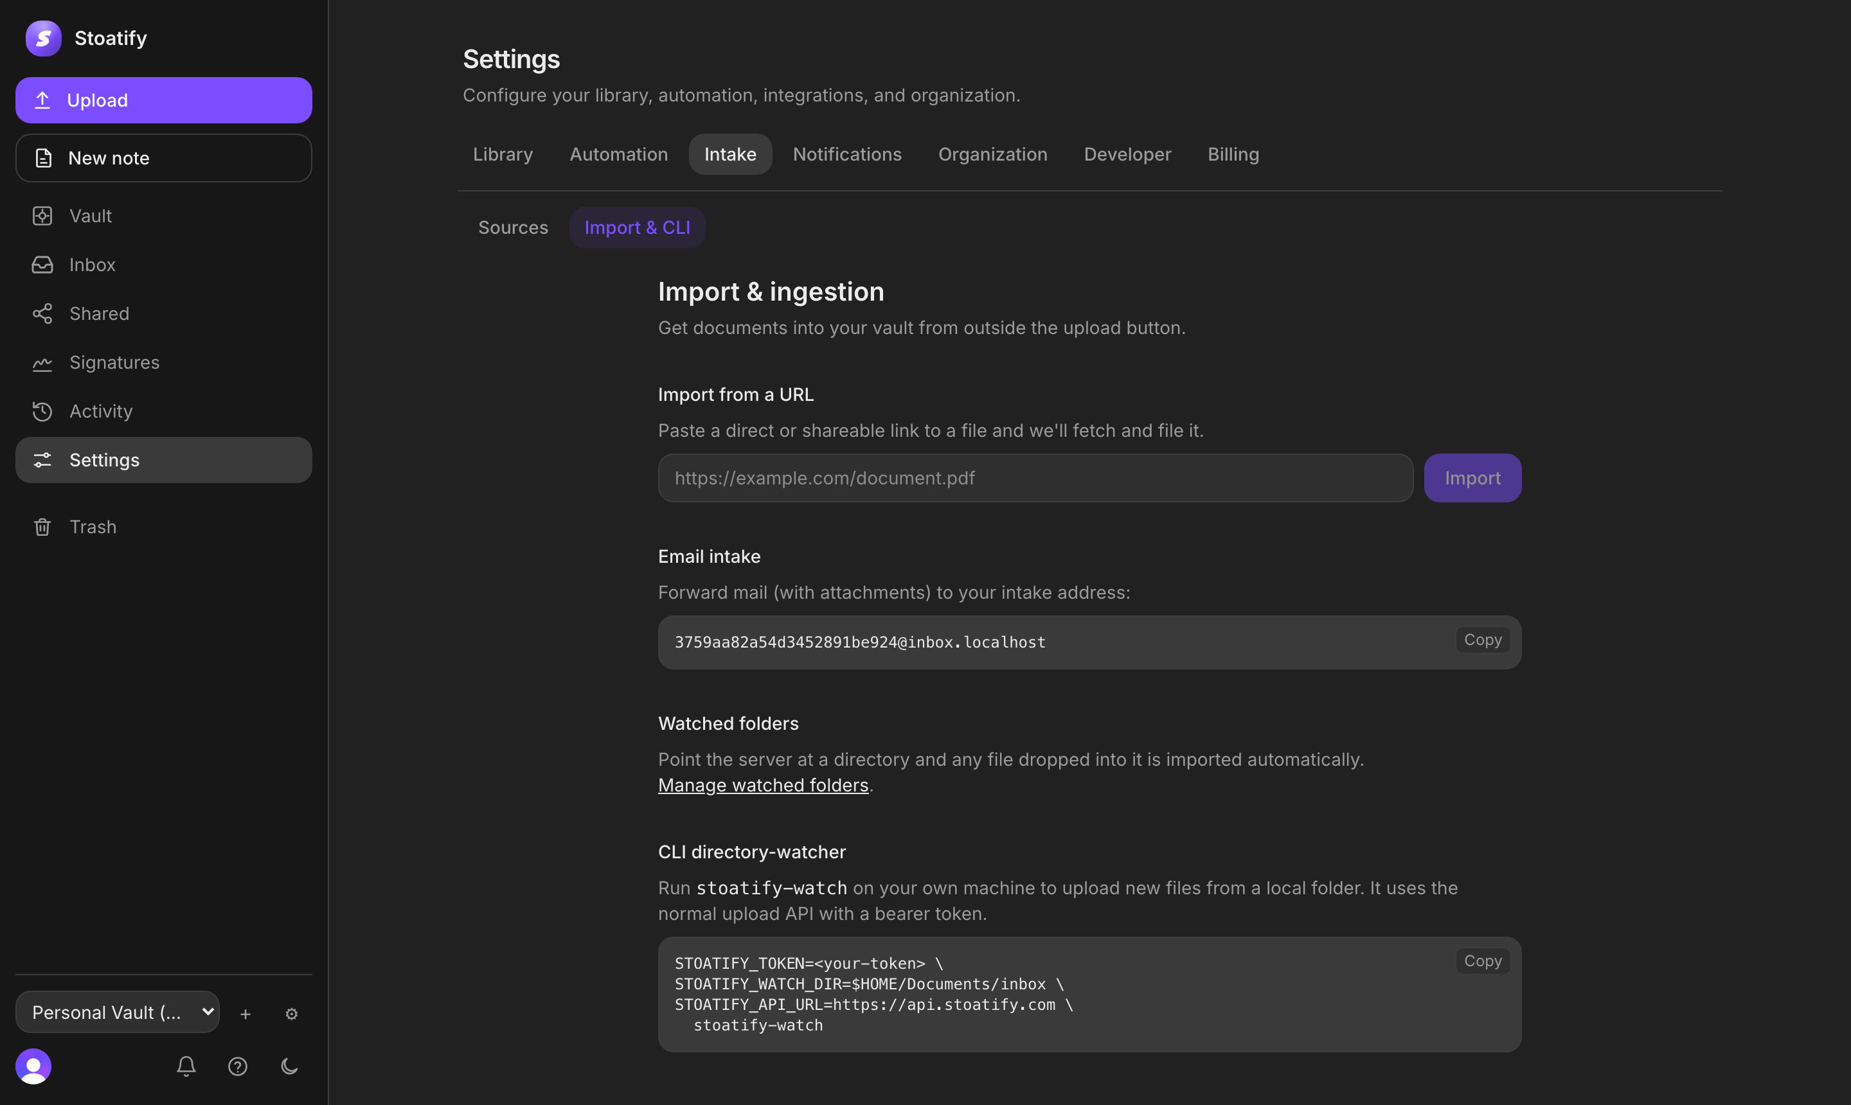1851x1105 pixels.
Task: Open Shared in sidebar
Action: point(164,314)
